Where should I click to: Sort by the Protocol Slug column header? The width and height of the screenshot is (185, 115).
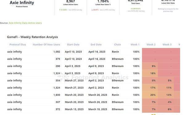point(18,45)
